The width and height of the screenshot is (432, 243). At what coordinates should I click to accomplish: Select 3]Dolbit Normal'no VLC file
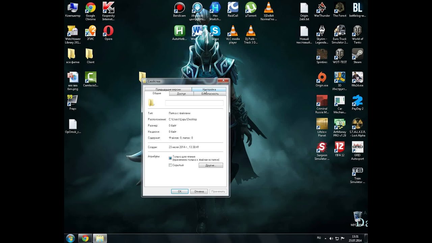coord(269,11)
